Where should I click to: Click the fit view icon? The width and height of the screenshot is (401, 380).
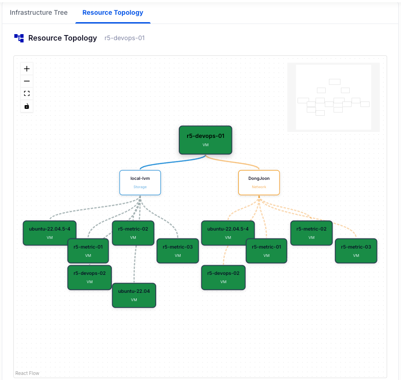click(27, 94)
